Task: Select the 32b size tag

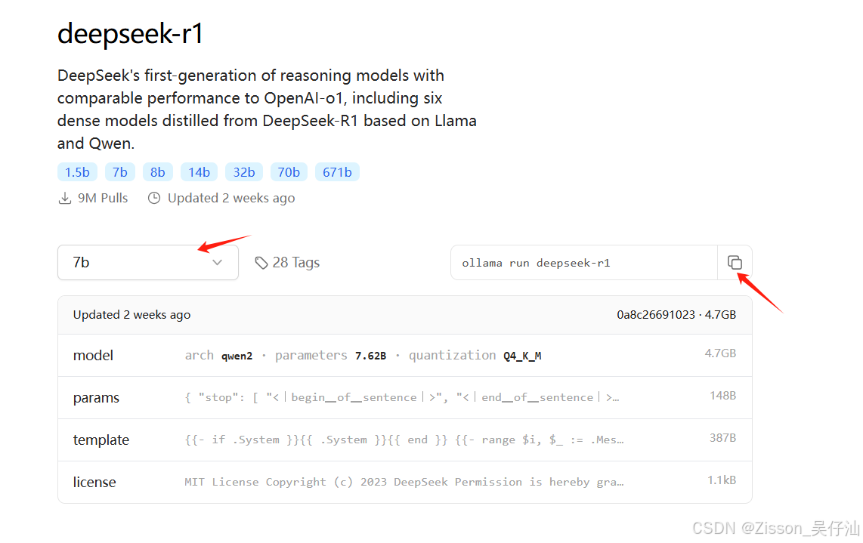Action: coord(244,172)
